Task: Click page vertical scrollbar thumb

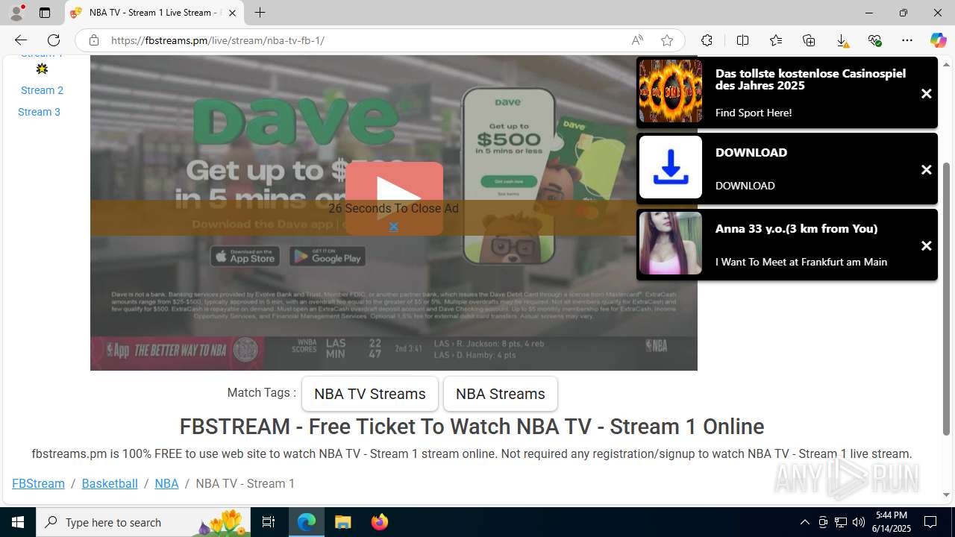Action: point(947,298)
